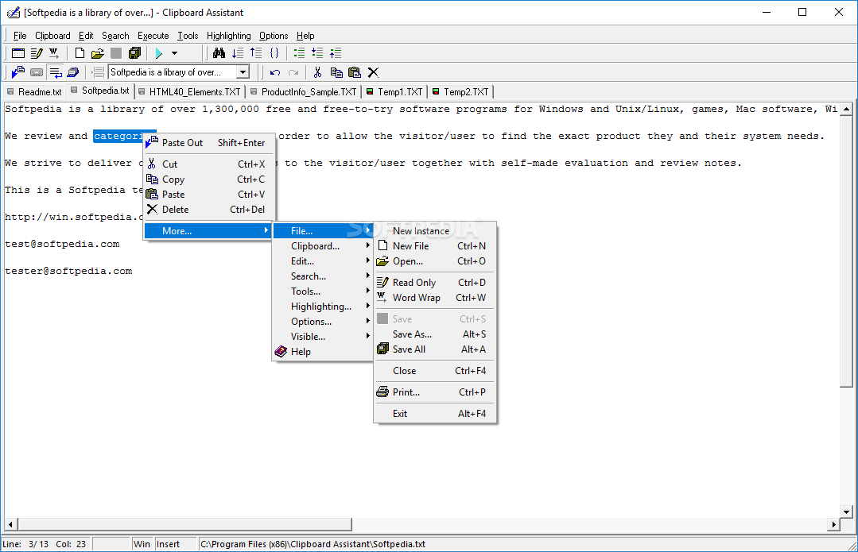The width and height of the screenshot is (858, 552).
Task: Expand the Options... submenu entry
Action: tap(322, 322)
